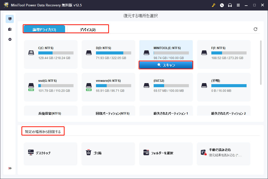Image resolution: width=268 pixels, height=179 pixels.
Task: Open the utilities toolbox icon in sidebar
Action: (x=10, y=29)
